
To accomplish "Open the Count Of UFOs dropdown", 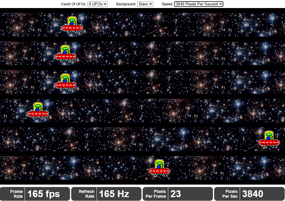I will tap(98, 4).
